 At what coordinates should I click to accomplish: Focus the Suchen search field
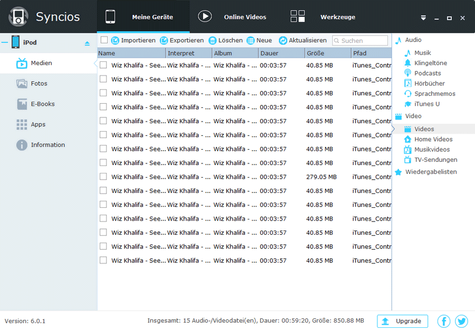click(x=360, y=41)
